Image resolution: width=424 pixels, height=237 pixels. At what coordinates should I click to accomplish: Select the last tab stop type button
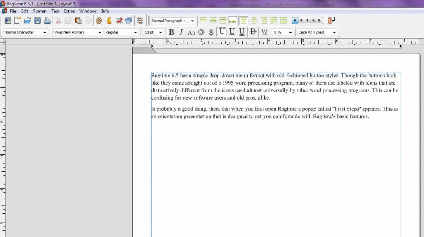pos(319,21)
